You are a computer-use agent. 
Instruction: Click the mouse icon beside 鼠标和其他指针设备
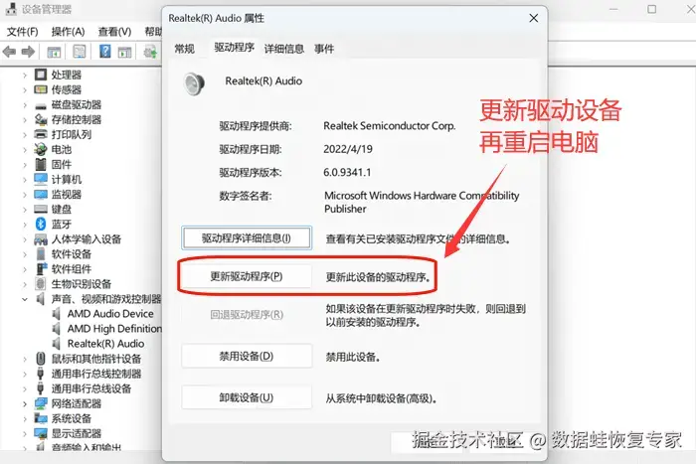click(41, 359)
